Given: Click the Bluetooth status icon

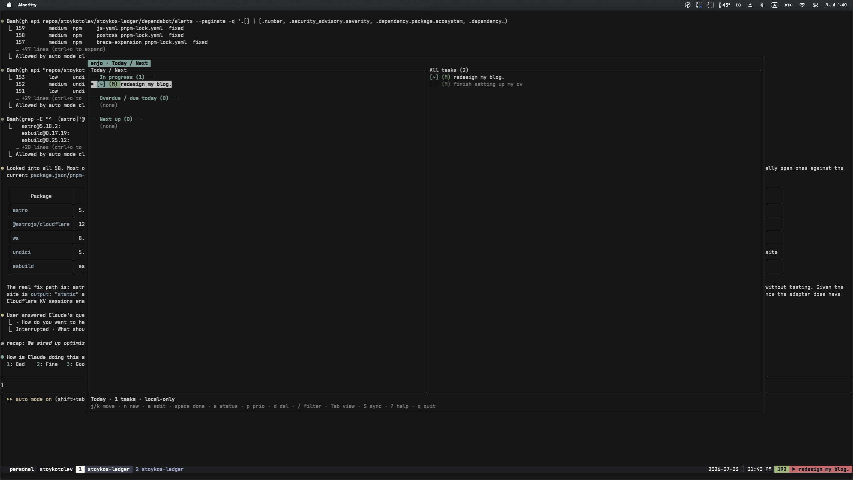Looking at the screenshot, I should click(762, 5).
